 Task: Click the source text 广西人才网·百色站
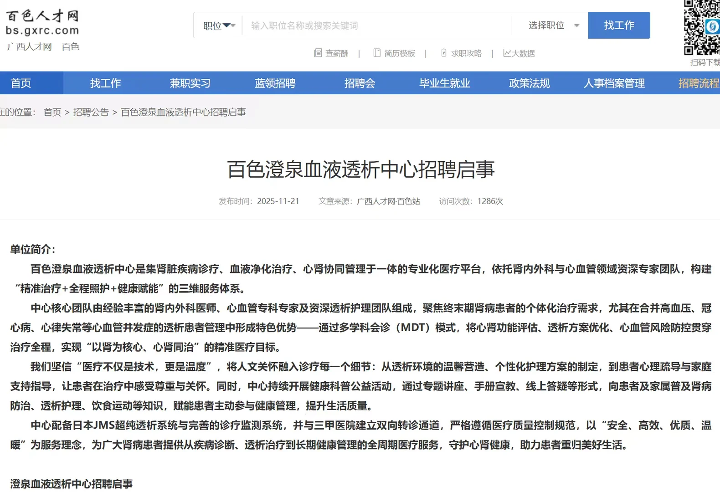click(x=388, y=201)
